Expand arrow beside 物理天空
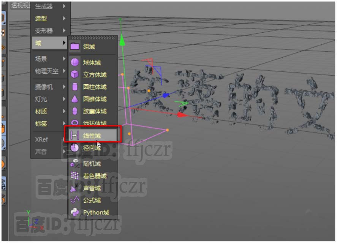 point(64,71)
